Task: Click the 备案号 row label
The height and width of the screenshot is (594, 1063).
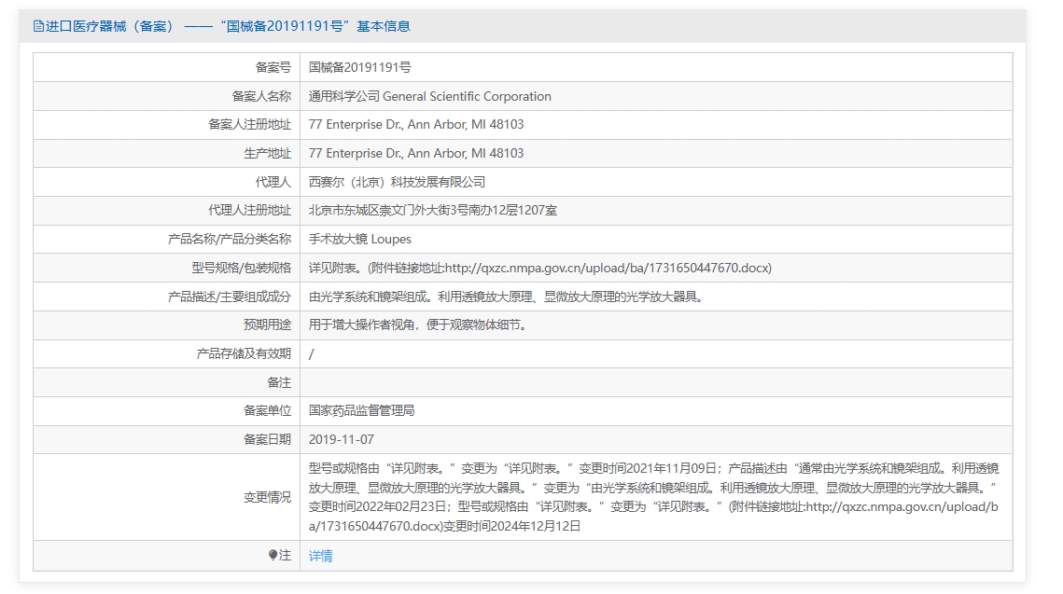Action: 273,68
